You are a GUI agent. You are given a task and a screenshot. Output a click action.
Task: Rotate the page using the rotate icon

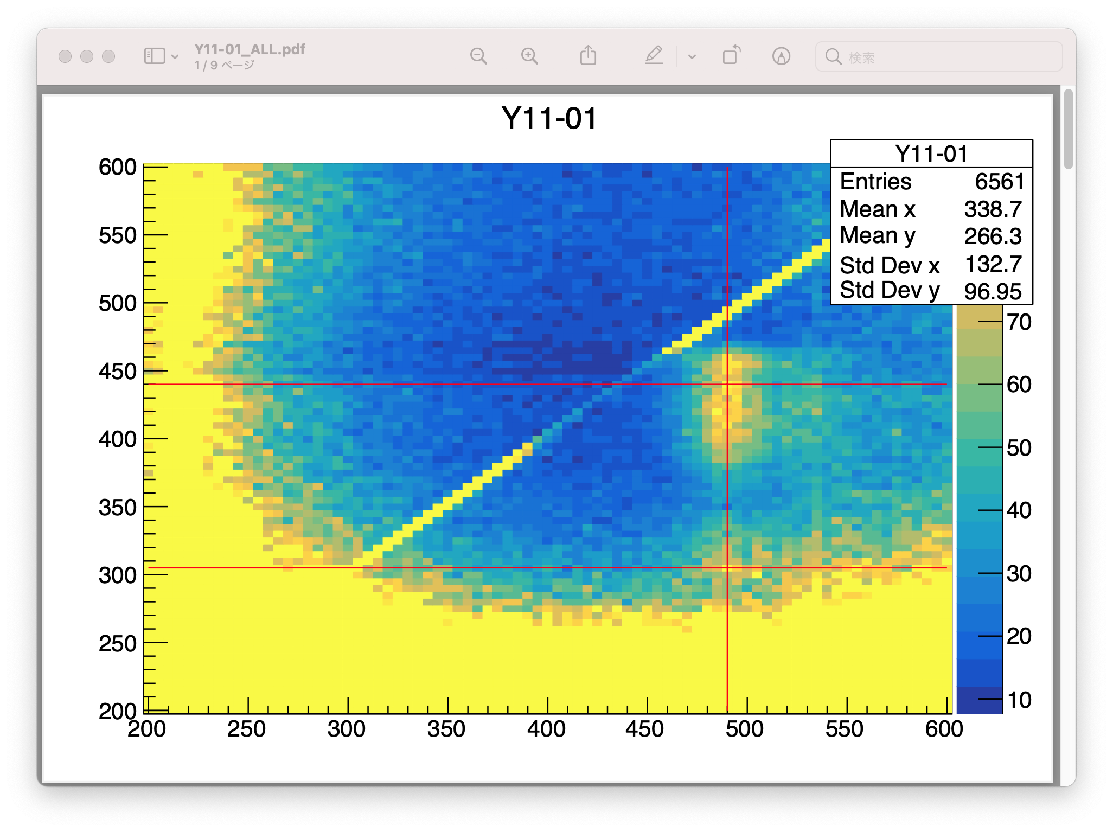click(732, 55)
